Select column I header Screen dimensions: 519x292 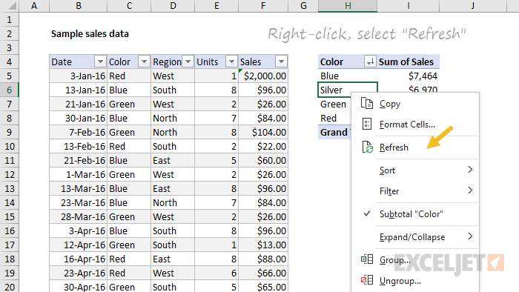point(408,6)
